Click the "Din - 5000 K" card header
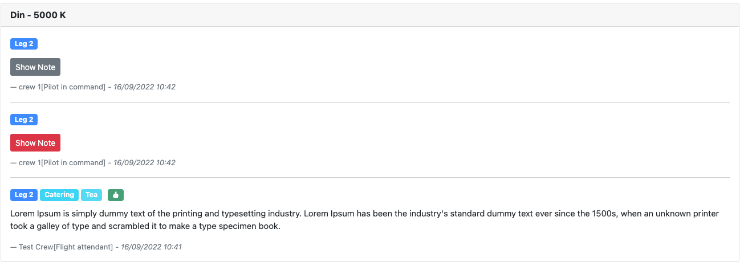The height and width of the screenshot is (262, 740). pos(38,15)
